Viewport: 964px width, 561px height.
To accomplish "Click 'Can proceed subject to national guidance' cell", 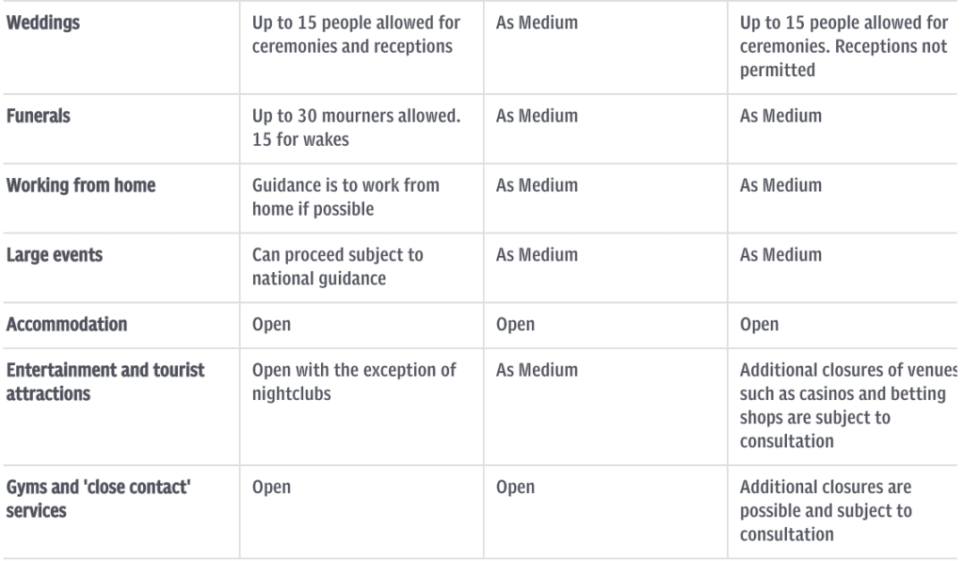I will [x=338, y=266].
